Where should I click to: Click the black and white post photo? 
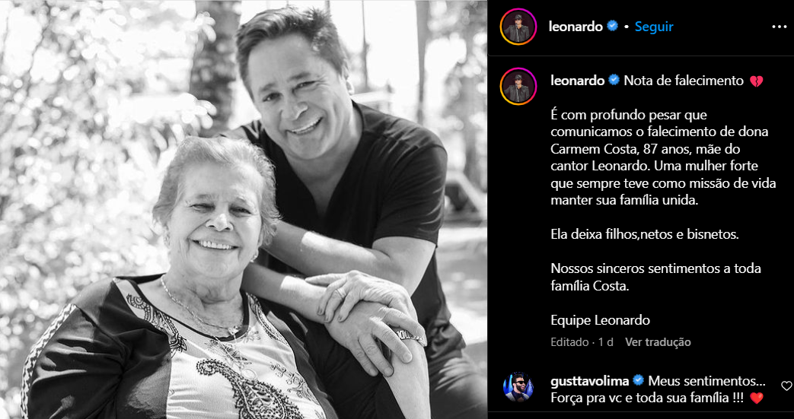(244, 210)
